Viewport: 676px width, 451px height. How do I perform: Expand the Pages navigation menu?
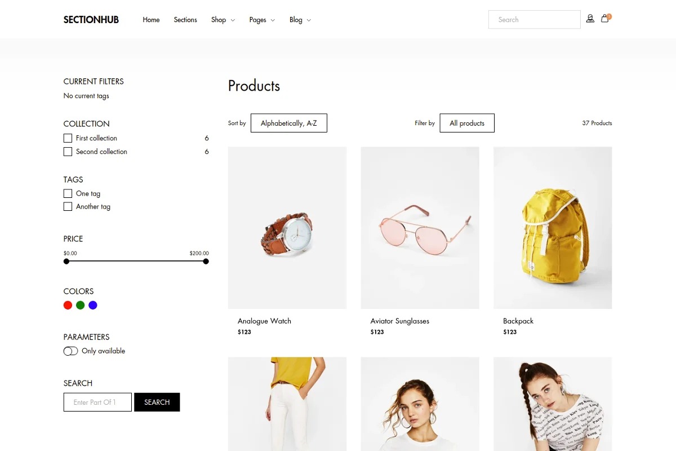coord(262,20)
